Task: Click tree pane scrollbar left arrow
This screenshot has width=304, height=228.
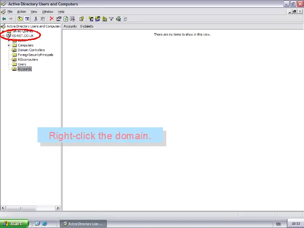Action: (3, 208)
